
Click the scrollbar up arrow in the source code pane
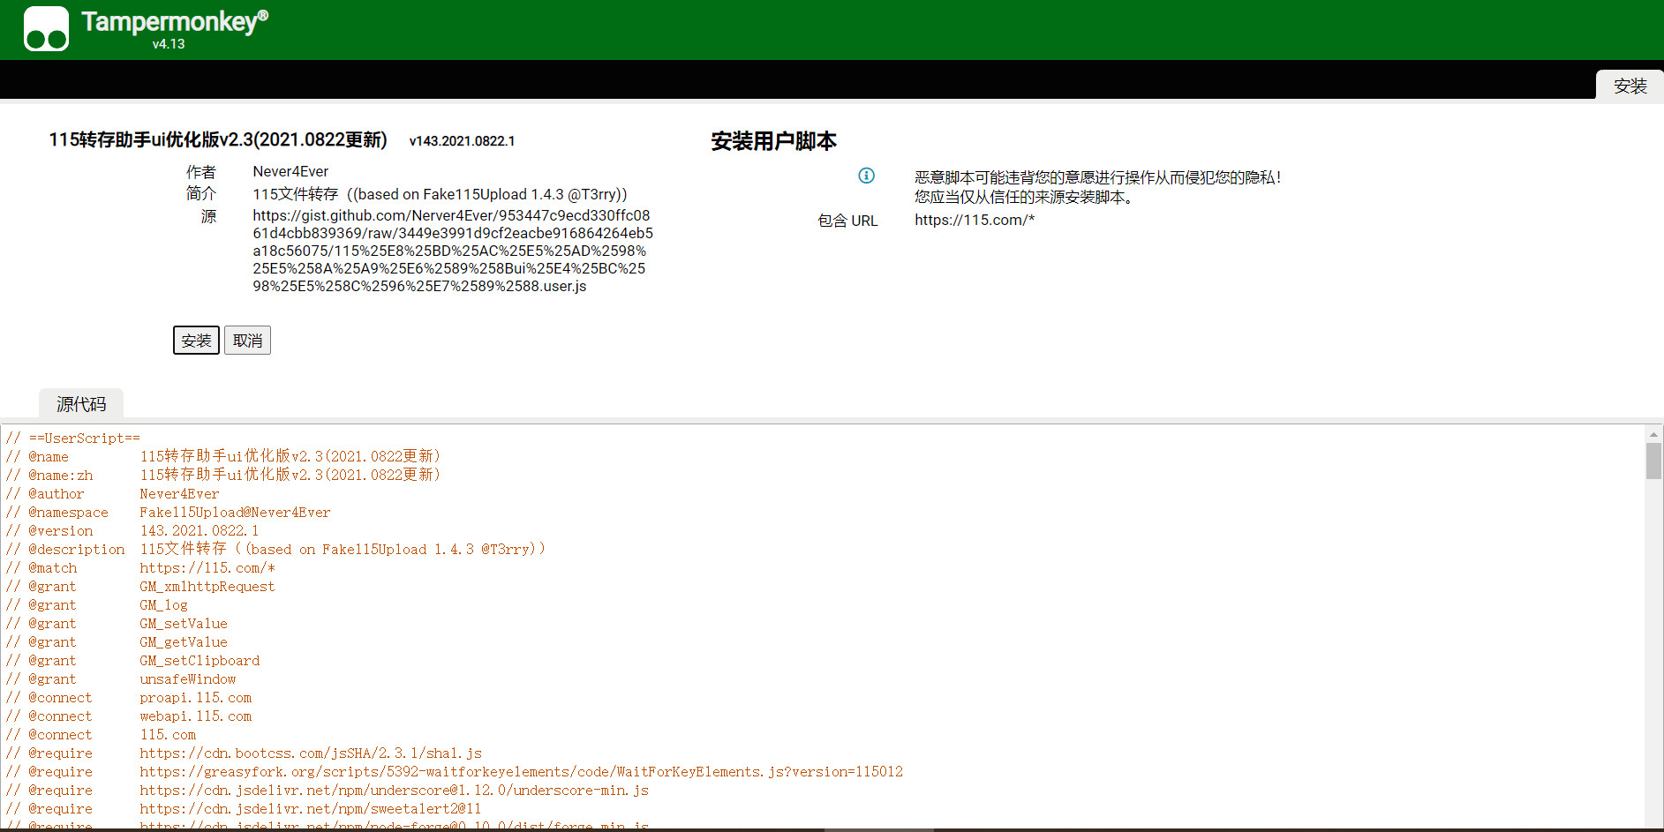(x=1653, y=434)
